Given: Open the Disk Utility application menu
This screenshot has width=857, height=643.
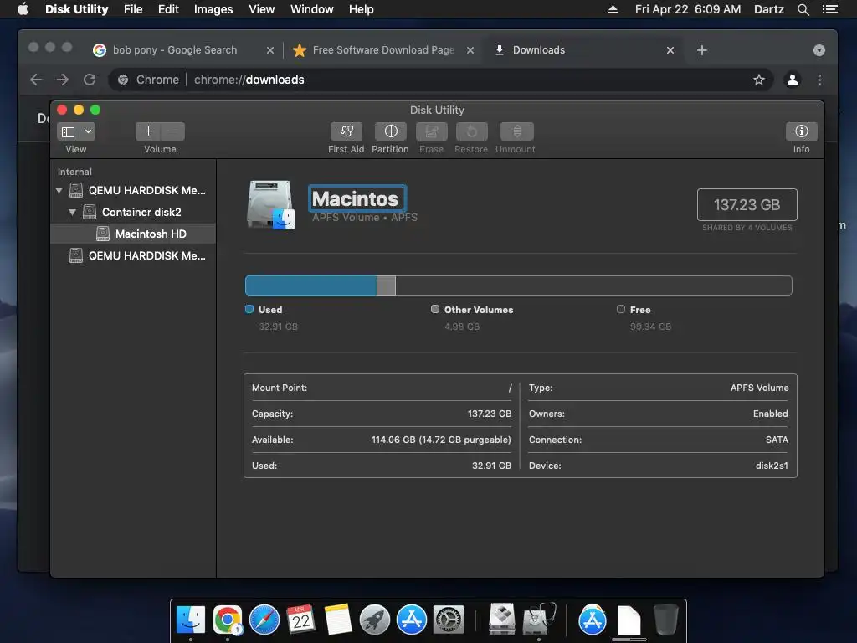Looking at the screenshot, I should pyautogui.click(x=76, y=9).
